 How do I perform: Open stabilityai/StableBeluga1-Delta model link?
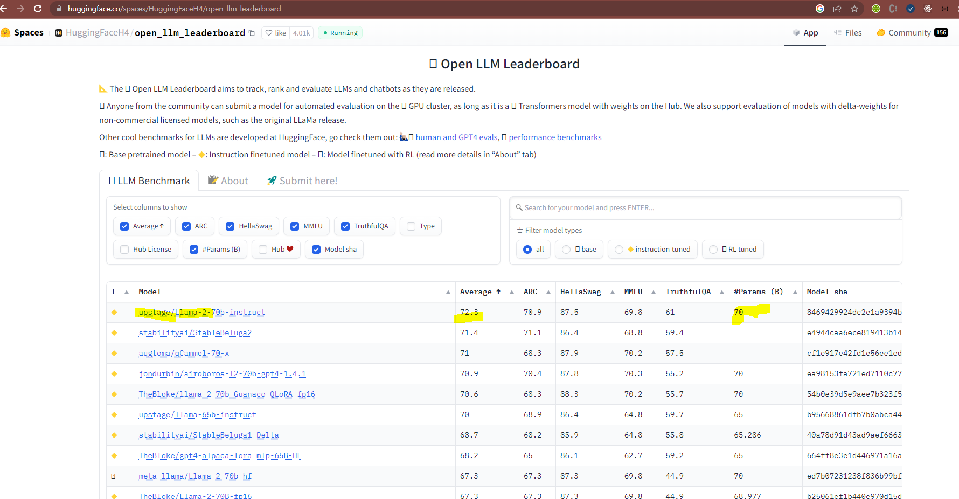click(209, 435)
